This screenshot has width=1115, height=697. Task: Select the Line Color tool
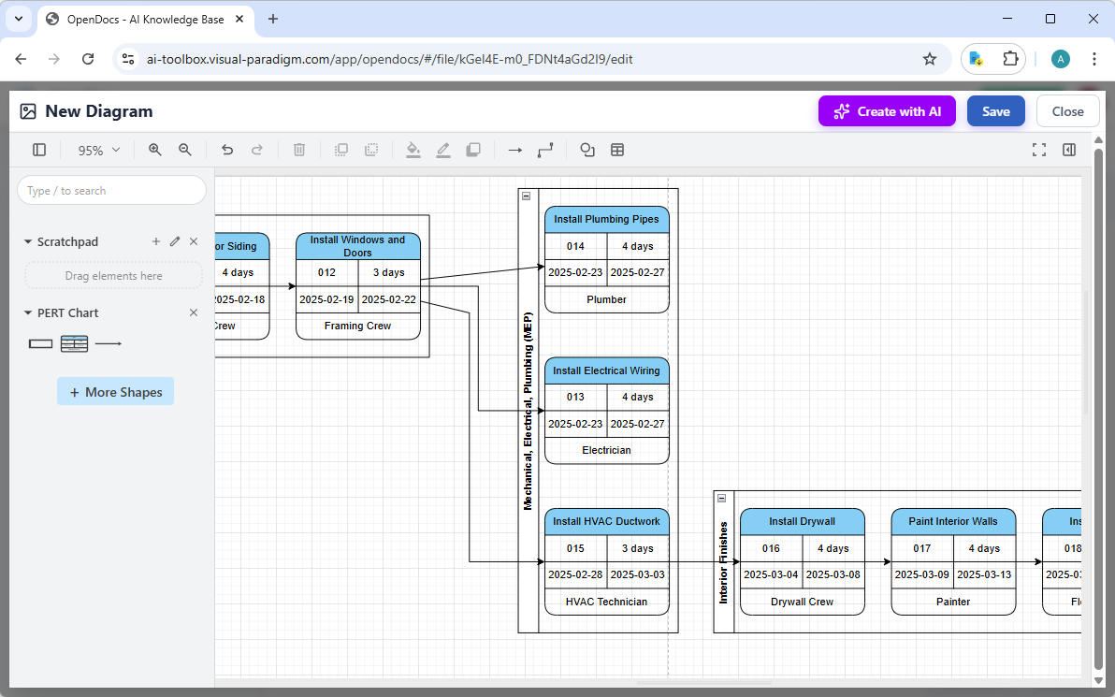click(443, 150)
